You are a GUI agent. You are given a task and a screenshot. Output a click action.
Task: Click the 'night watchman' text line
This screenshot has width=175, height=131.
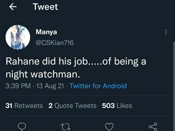coord(43,74)
